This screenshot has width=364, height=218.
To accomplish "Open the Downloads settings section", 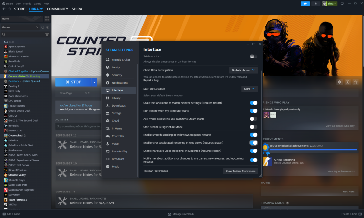I will tap(118, 106).
